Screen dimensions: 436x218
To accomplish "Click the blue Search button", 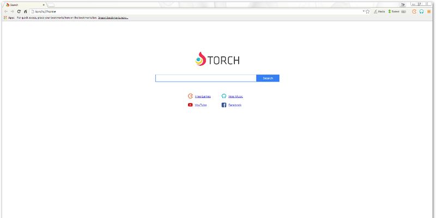I will tap(268, 78).
